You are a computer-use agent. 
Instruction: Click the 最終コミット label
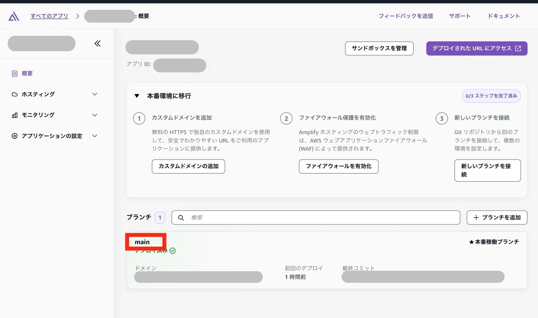(358, 268)
